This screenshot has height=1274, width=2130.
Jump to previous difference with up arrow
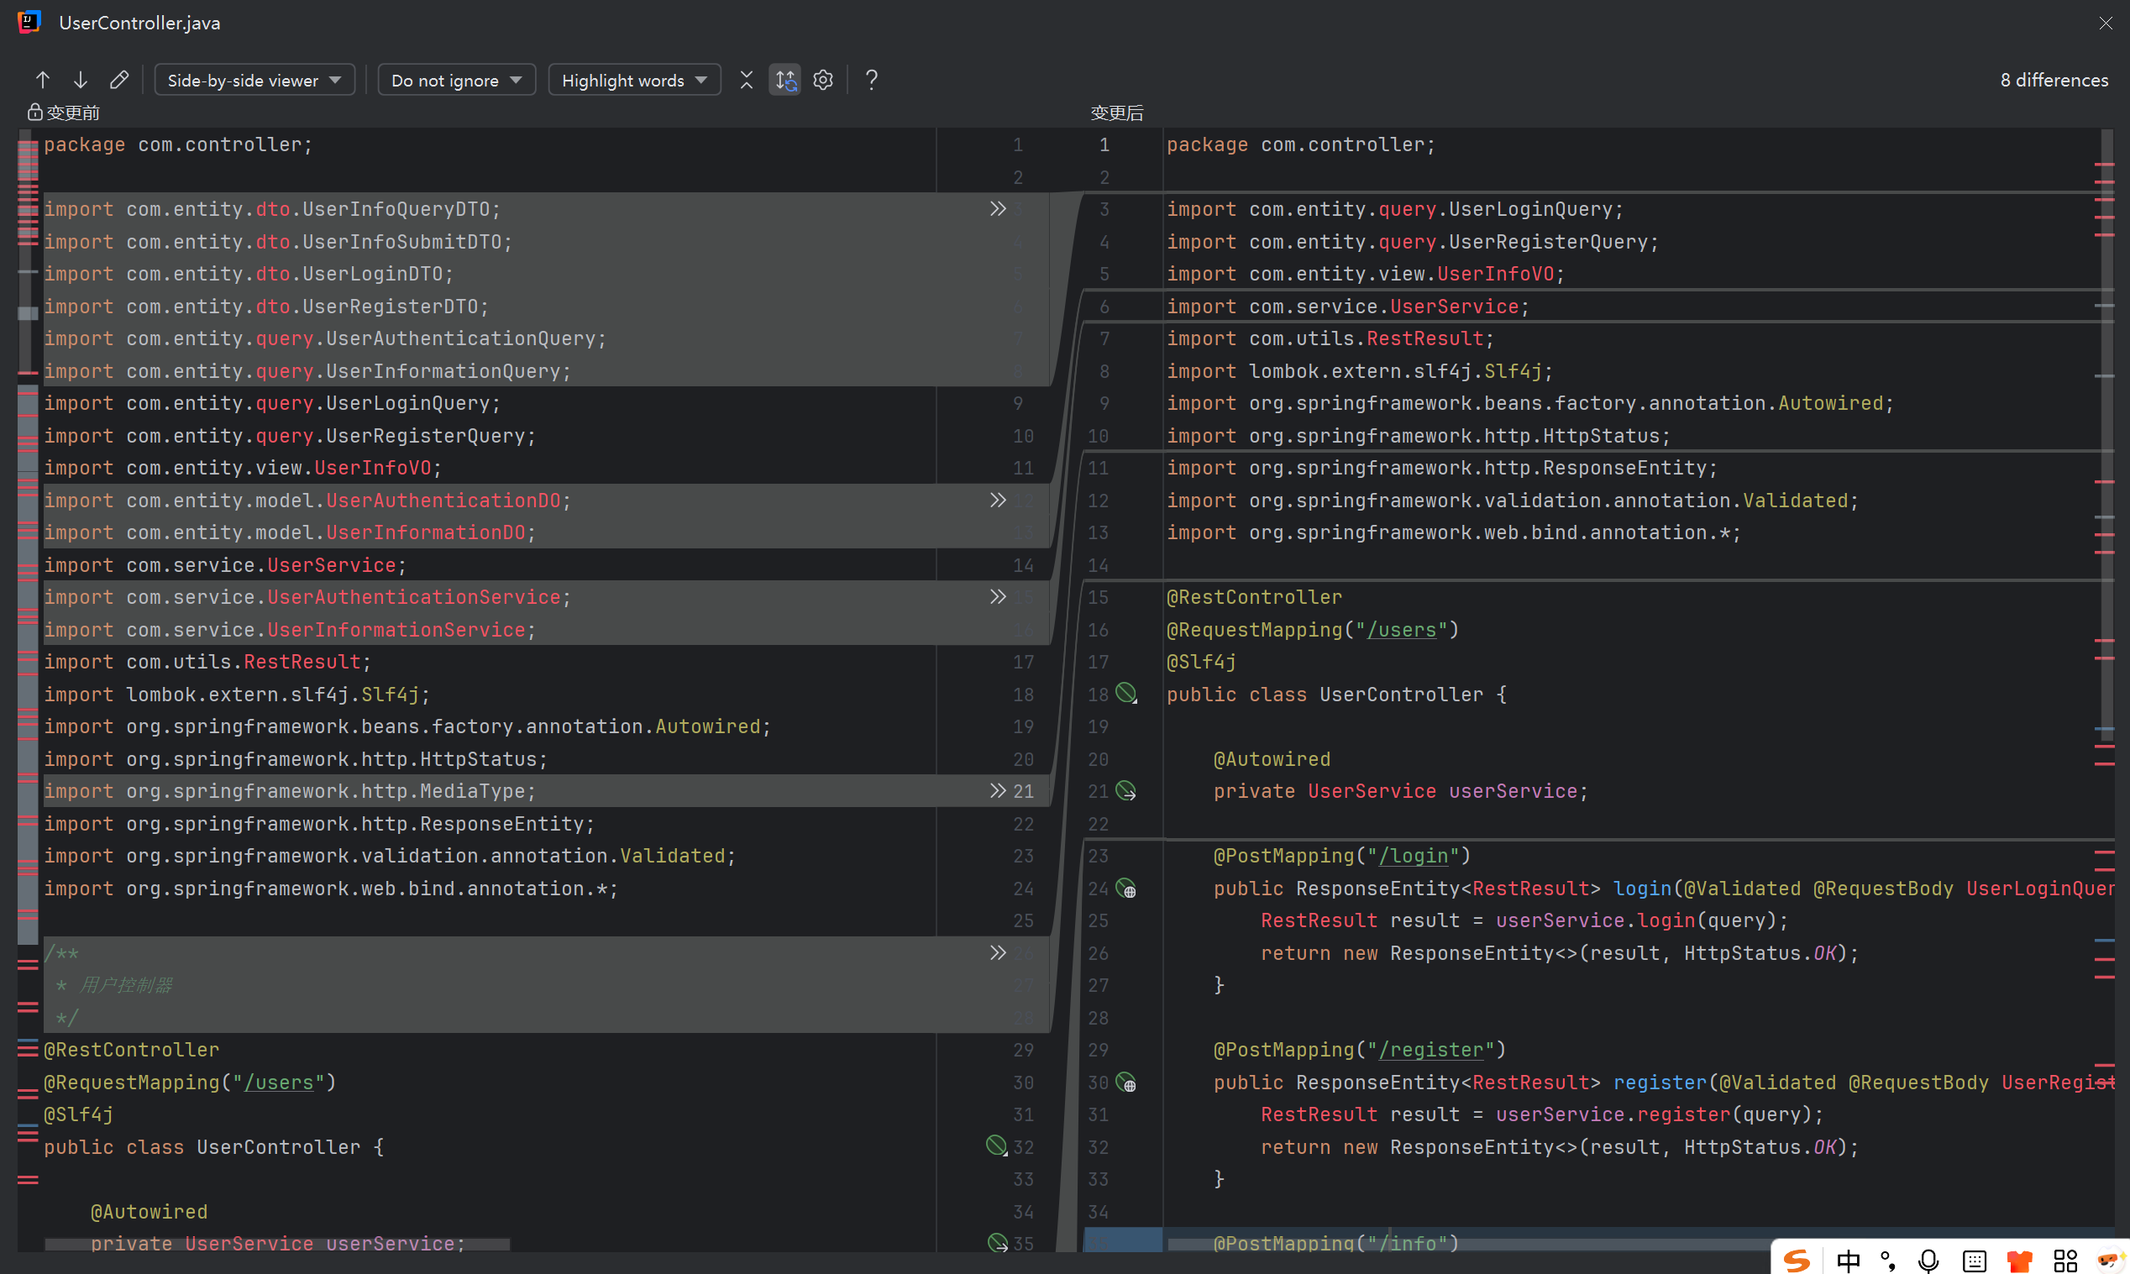point(42,80)
